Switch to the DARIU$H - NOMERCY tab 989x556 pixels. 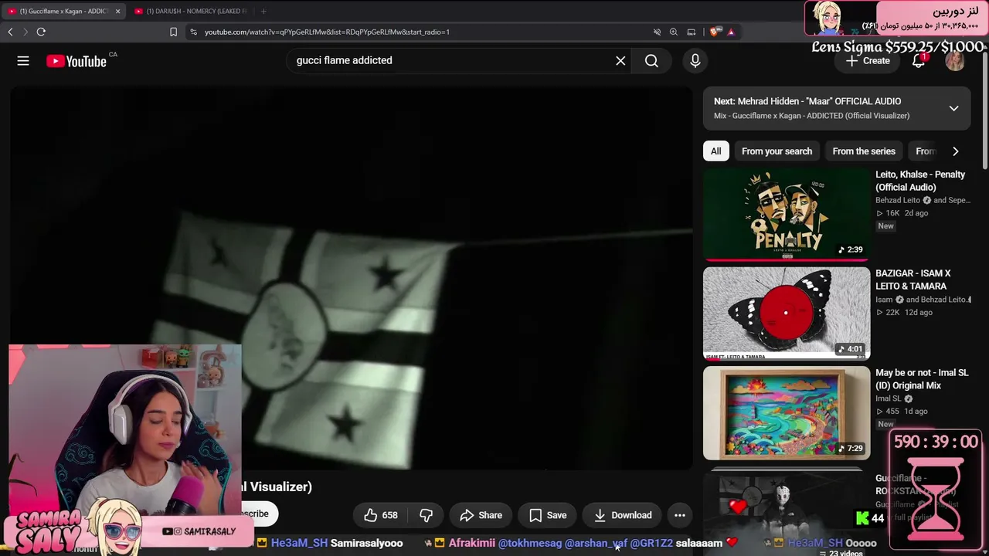pyautogui.click(x=191, y=12)
